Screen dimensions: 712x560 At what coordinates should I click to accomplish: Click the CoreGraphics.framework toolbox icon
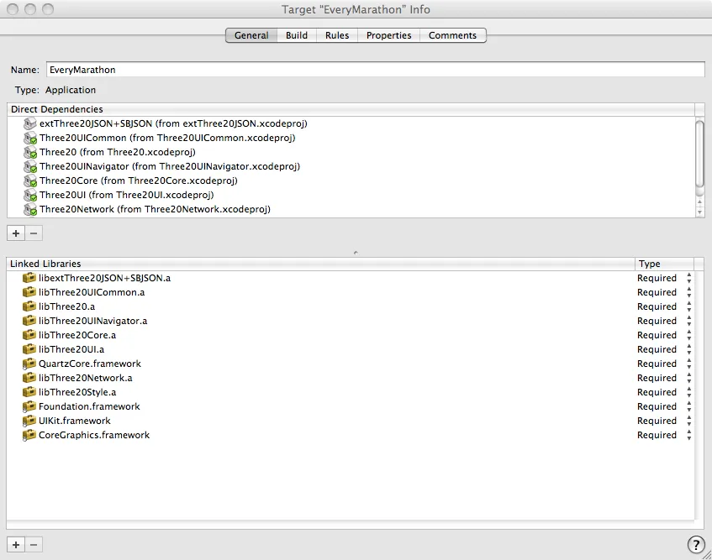[30, 435]
